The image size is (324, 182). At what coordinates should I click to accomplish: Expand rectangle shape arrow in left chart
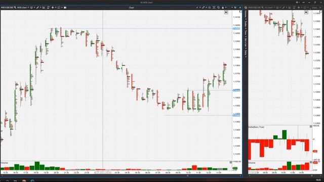(x=62, y=8)
